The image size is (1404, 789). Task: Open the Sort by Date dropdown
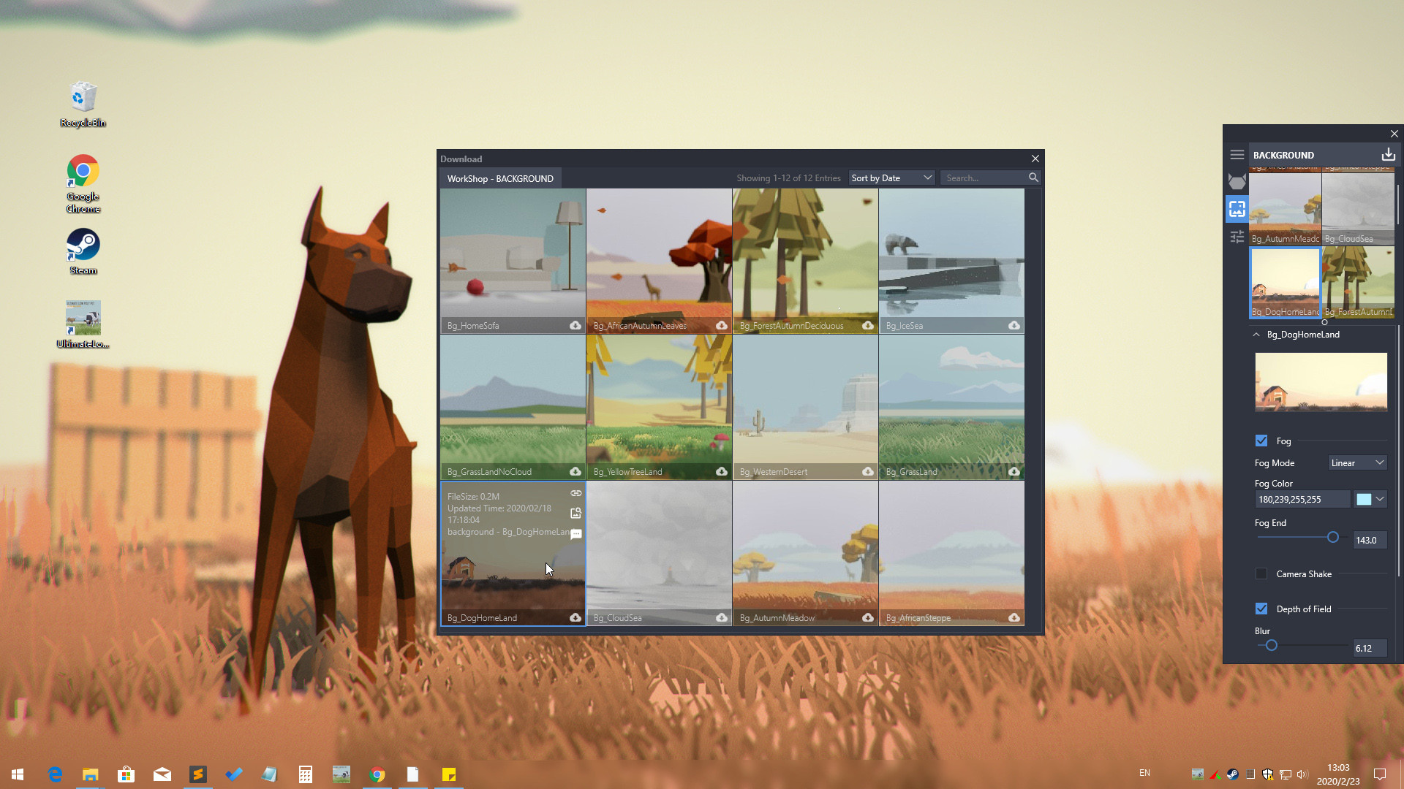[x=891, y=178]
